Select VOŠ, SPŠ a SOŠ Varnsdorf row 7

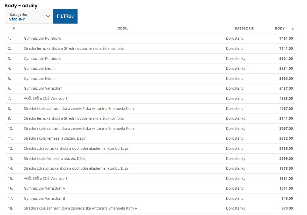tap(46, 98)
